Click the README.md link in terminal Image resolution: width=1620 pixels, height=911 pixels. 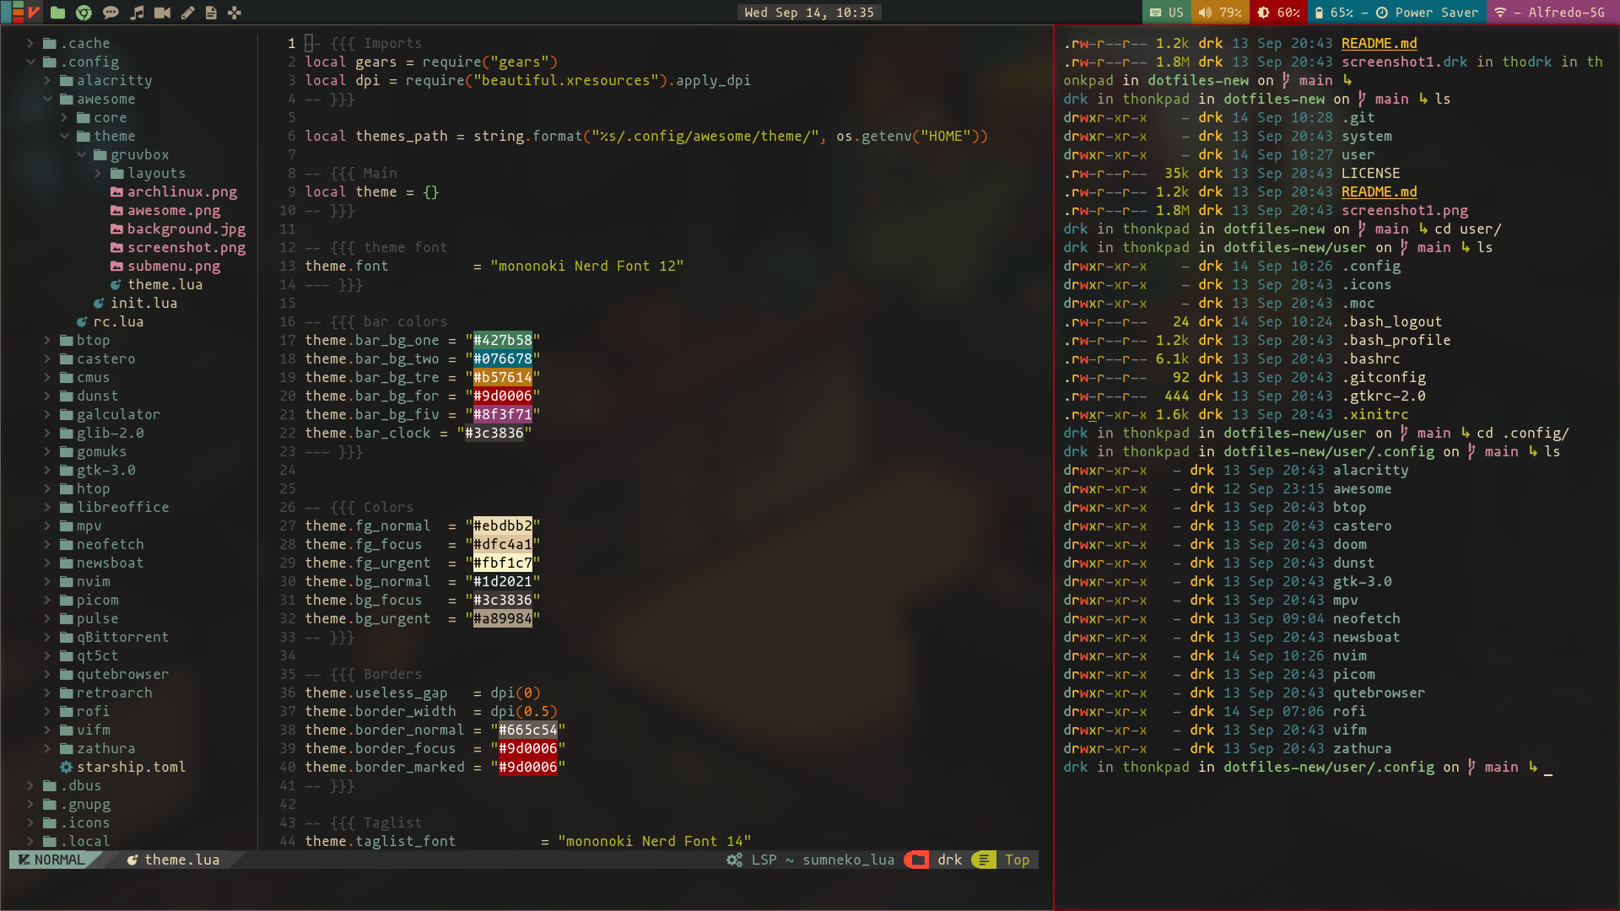1378,42
